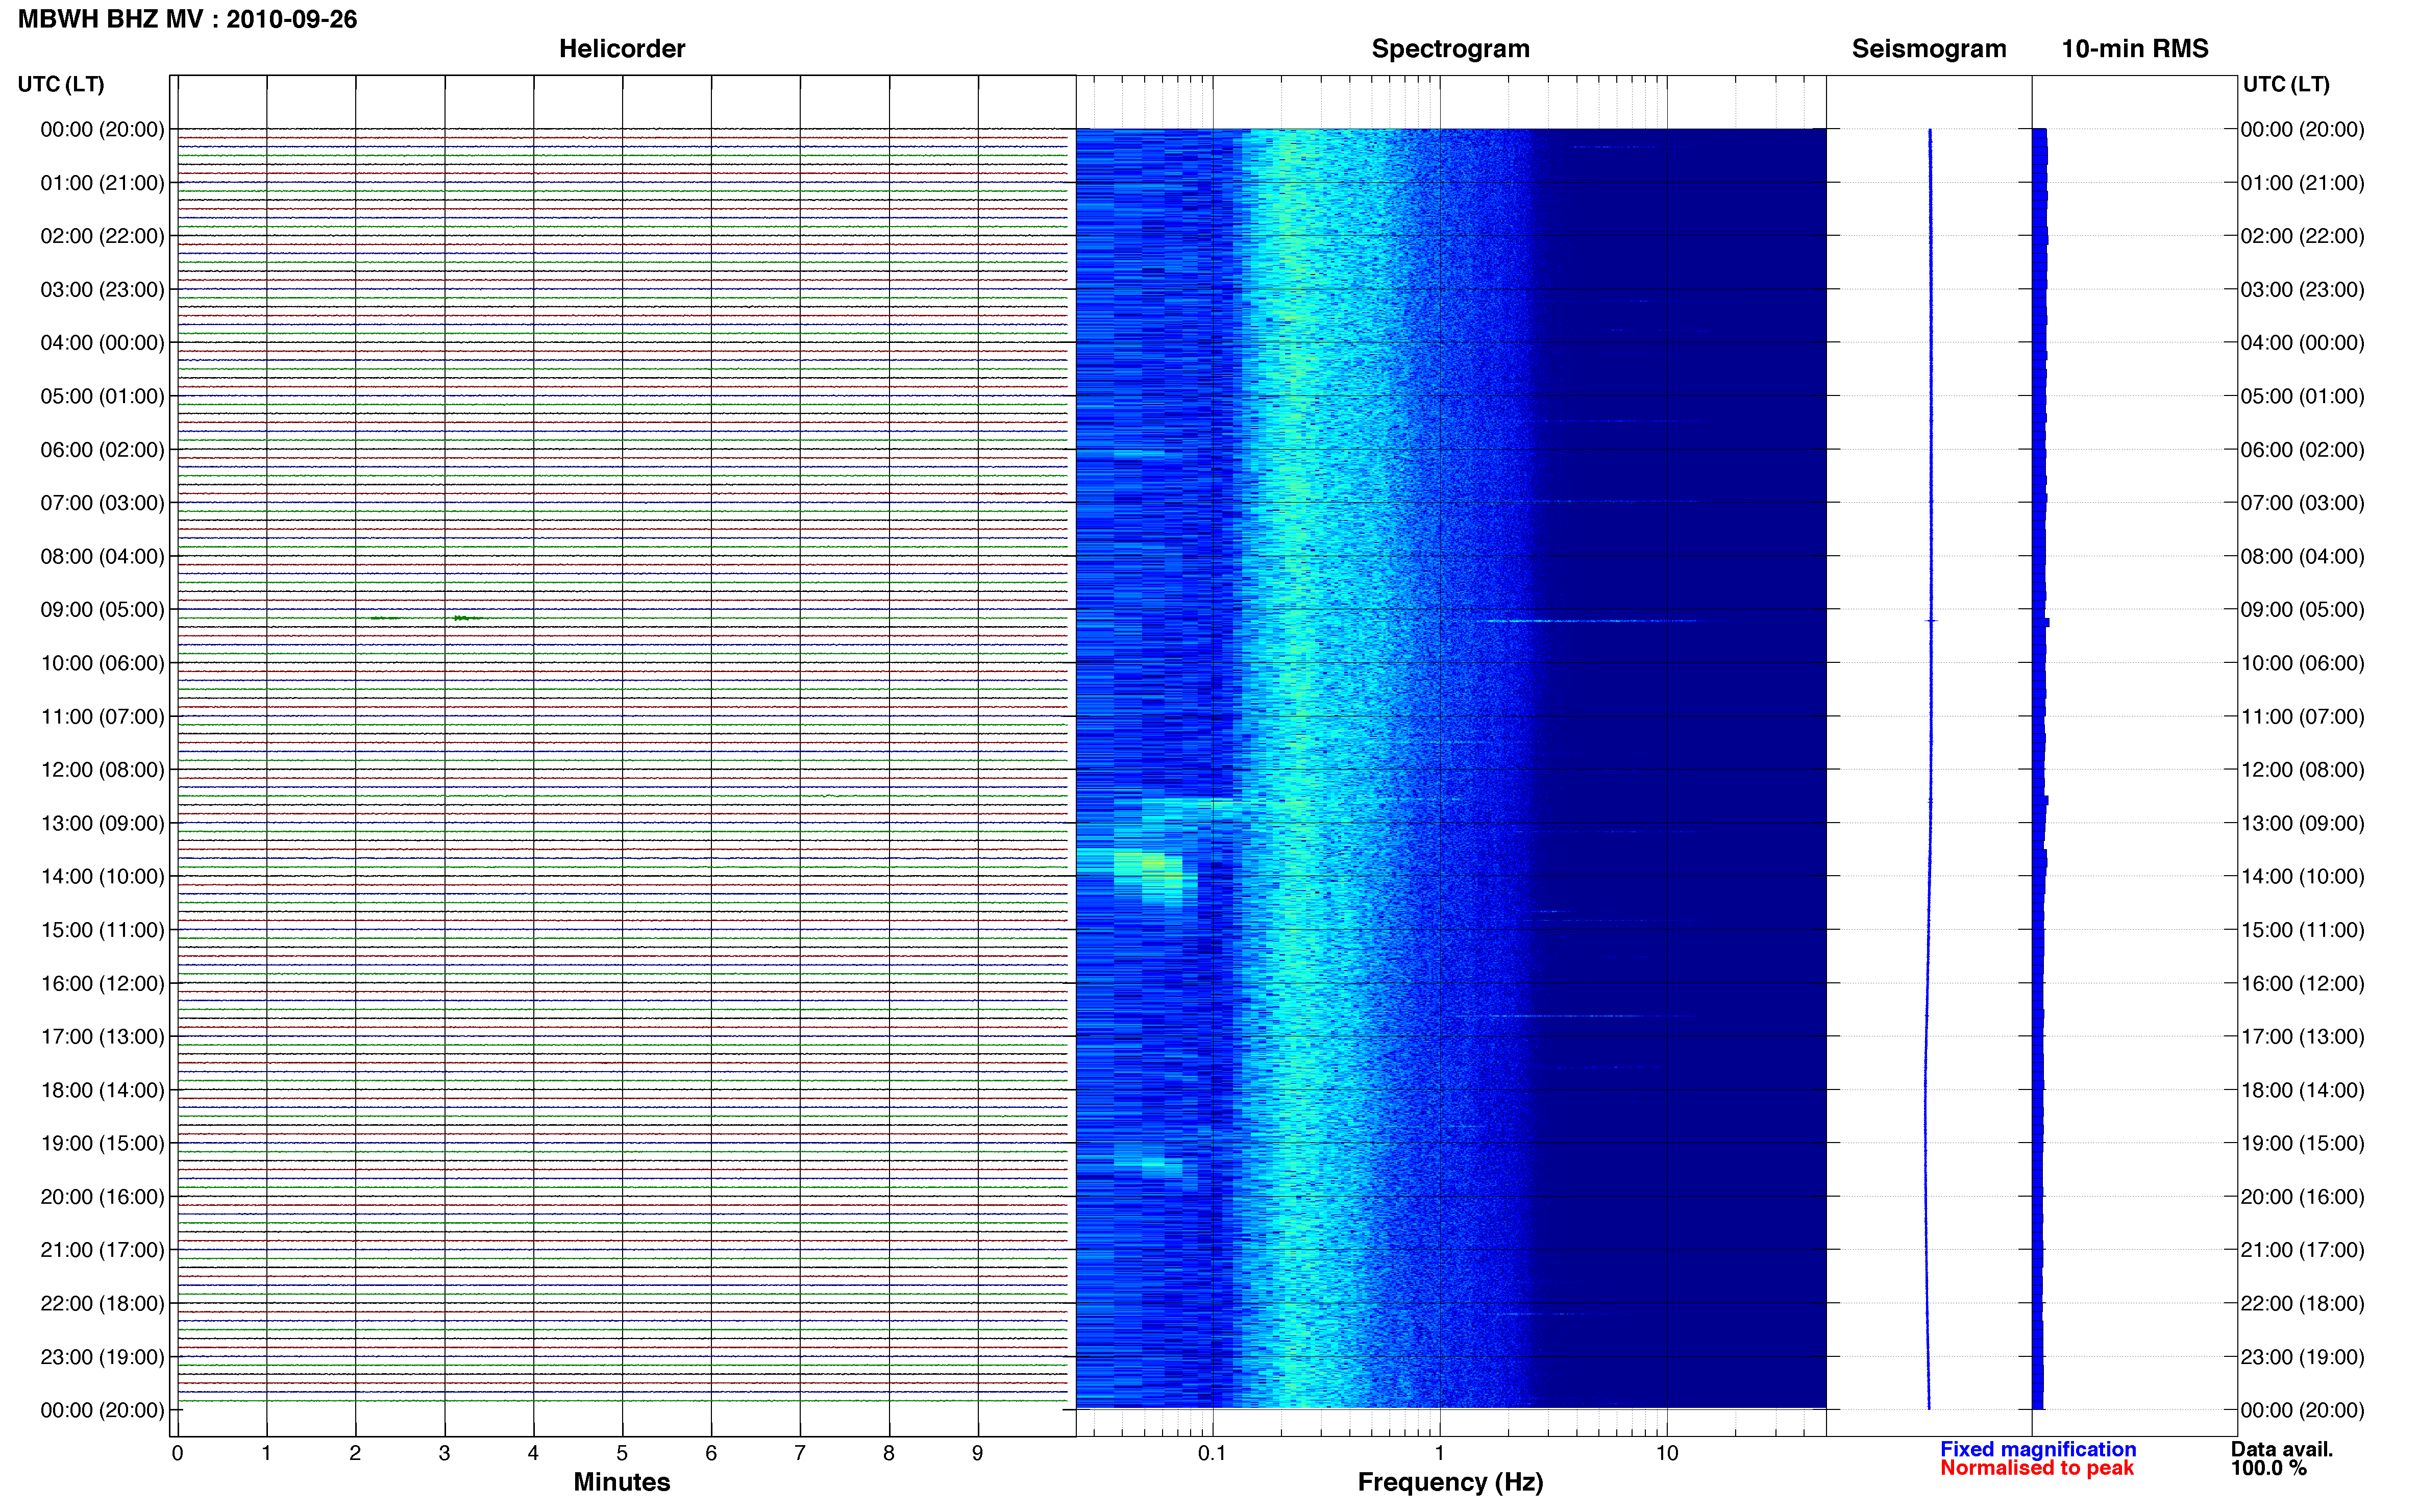Screen dimensions: 2419x1512
Task: Click the 10 Hz frequency axis tick label
Action: (1666, 1453)
